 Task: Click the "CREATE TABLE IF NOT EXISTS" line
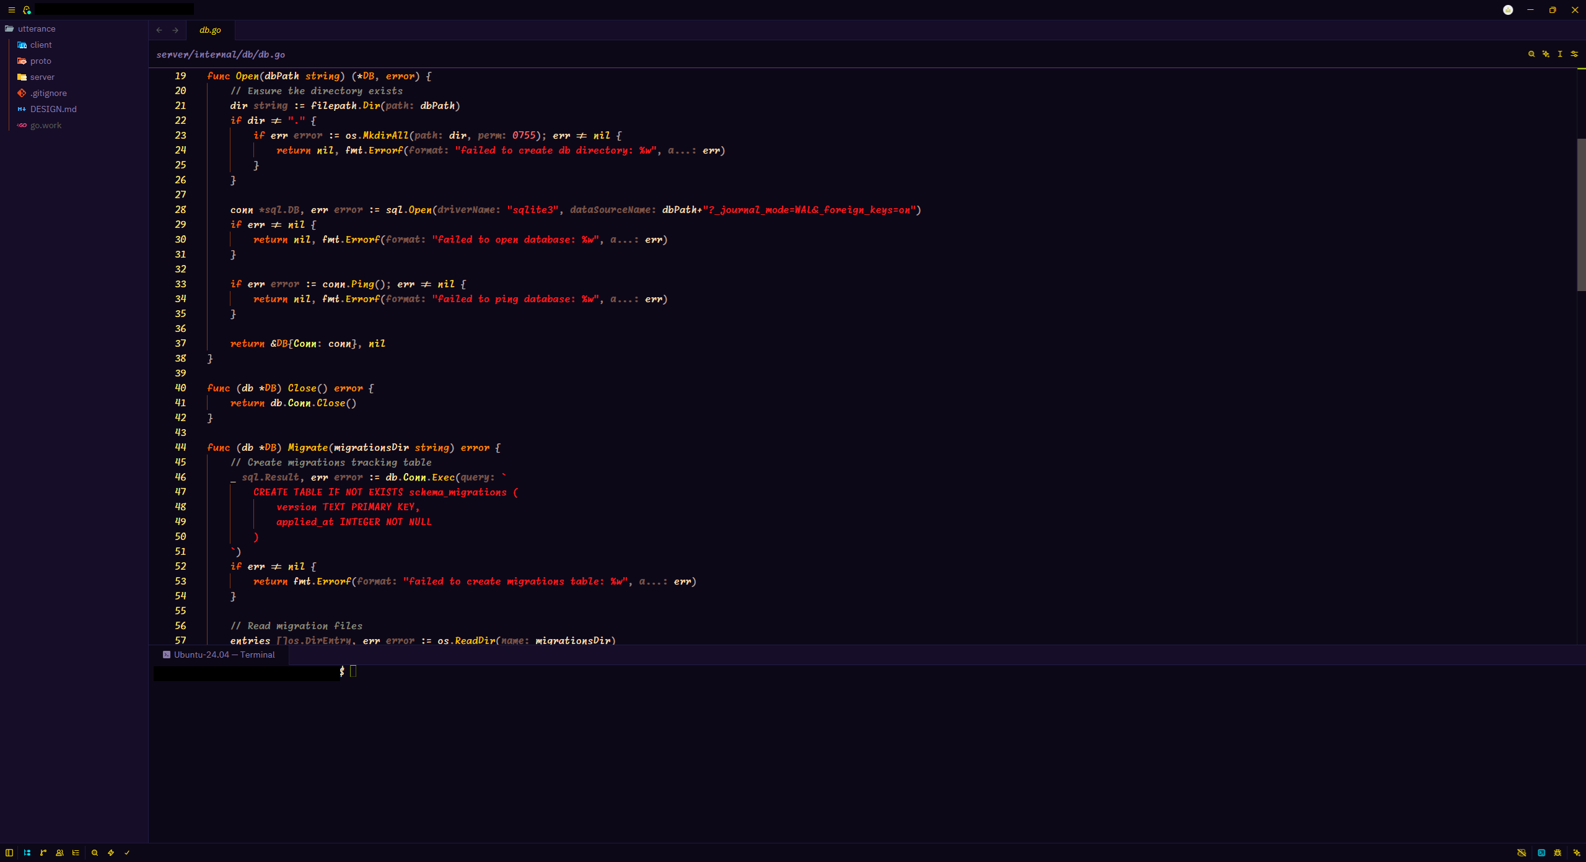coord(385,492)
